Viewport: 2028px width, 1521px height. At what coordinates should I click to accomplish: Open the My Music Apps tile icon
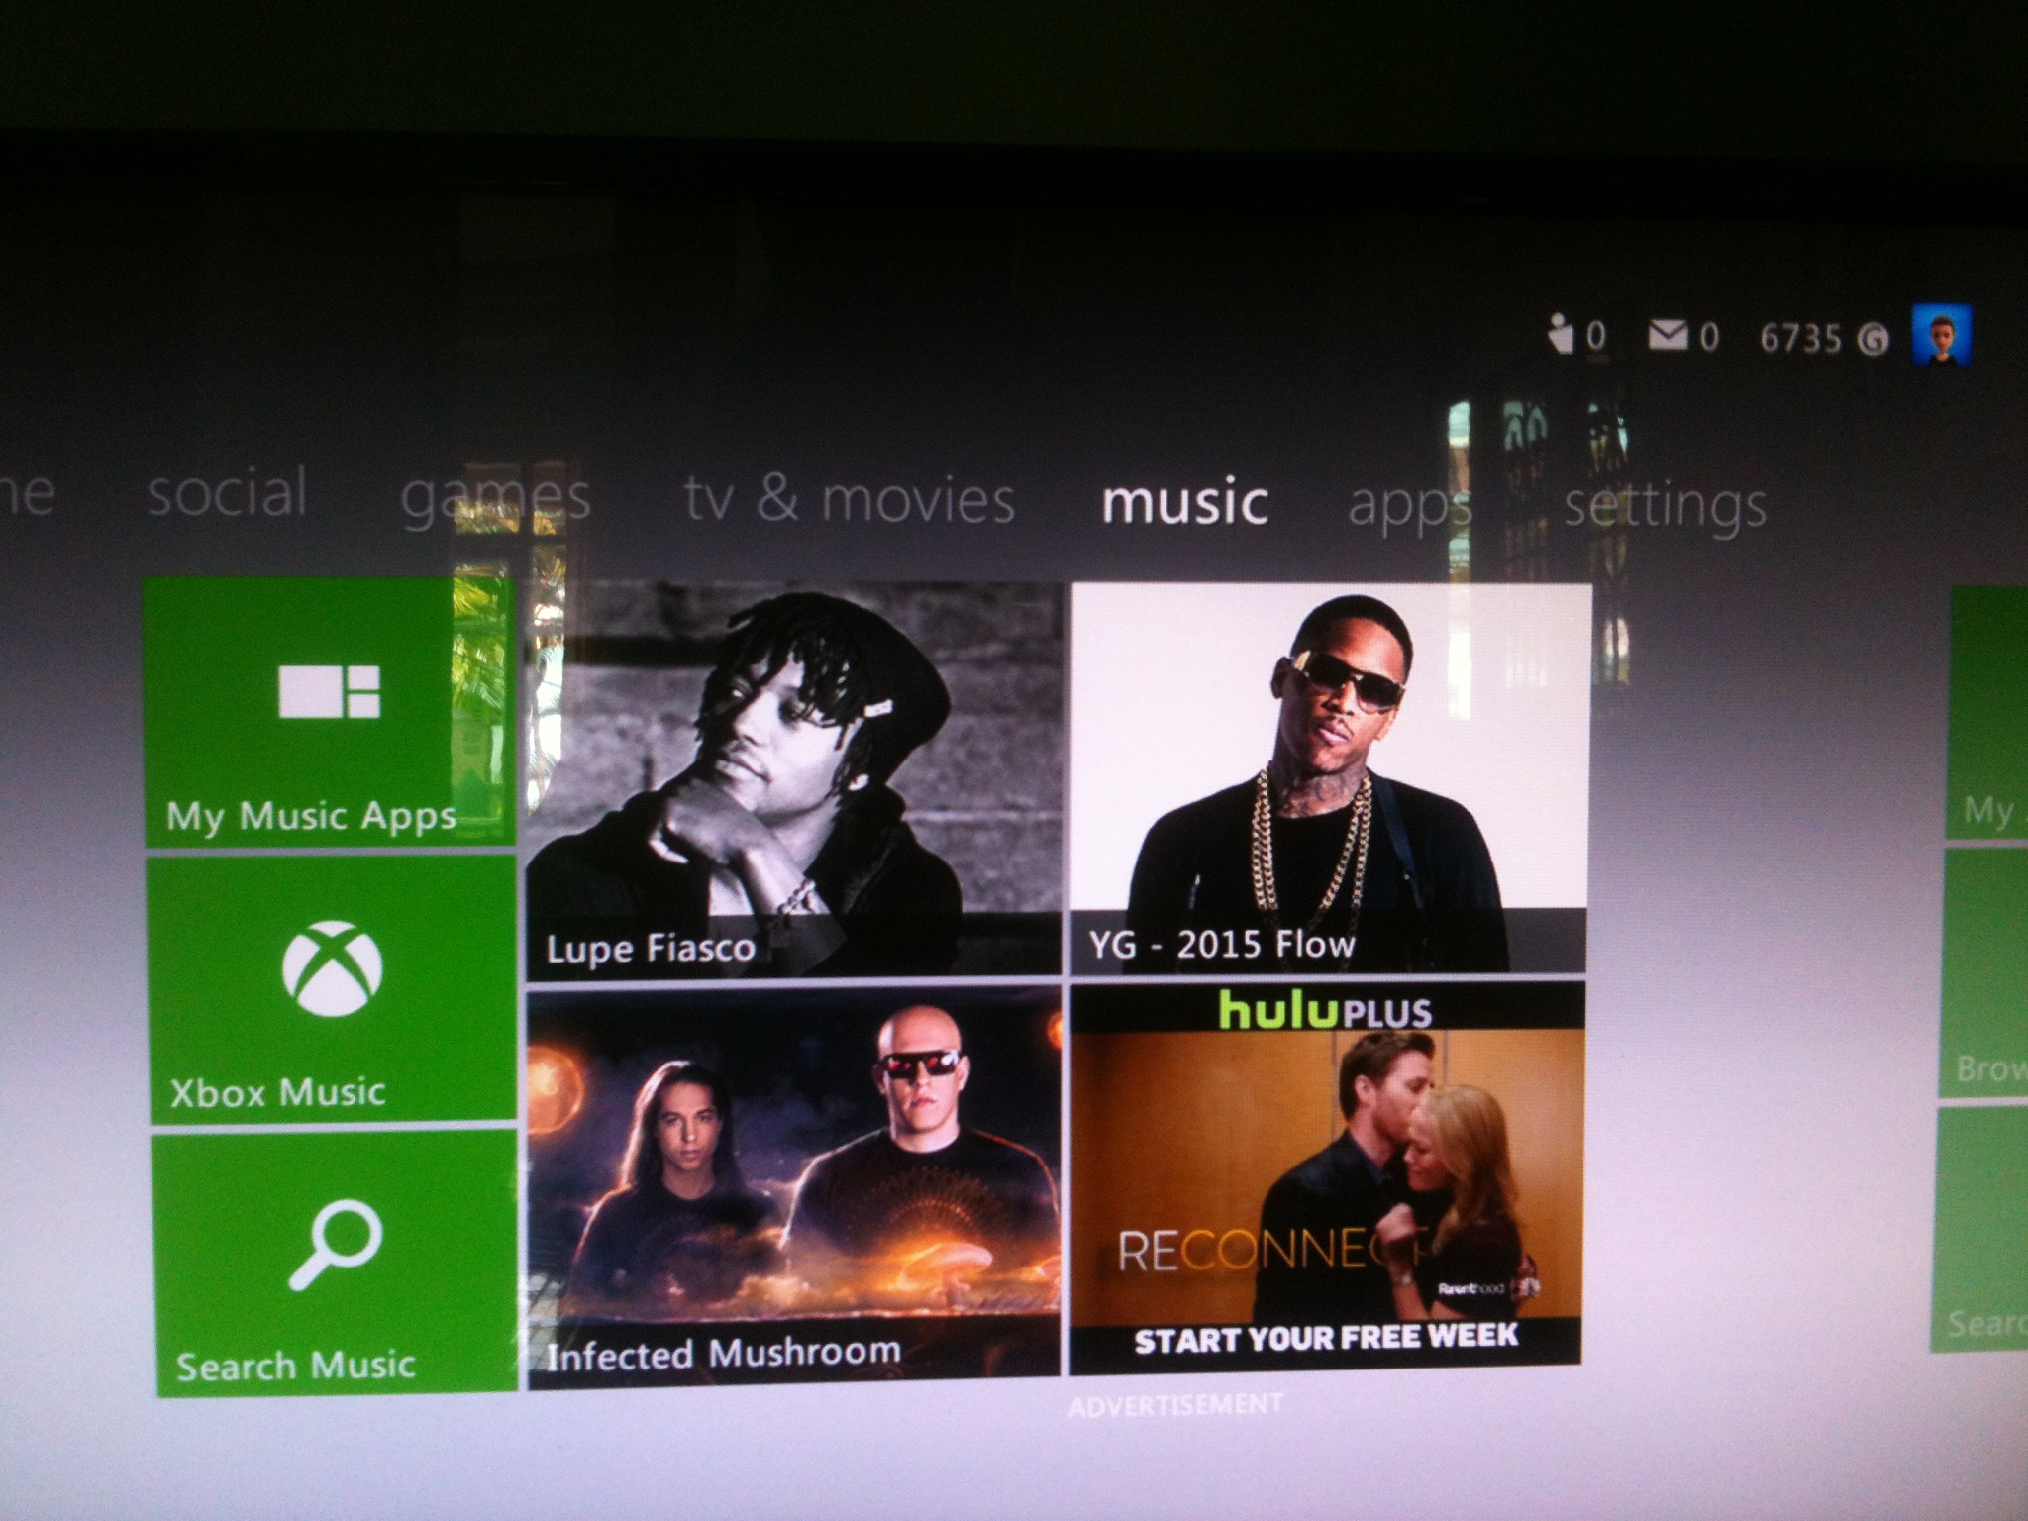(x=330, y=690)
